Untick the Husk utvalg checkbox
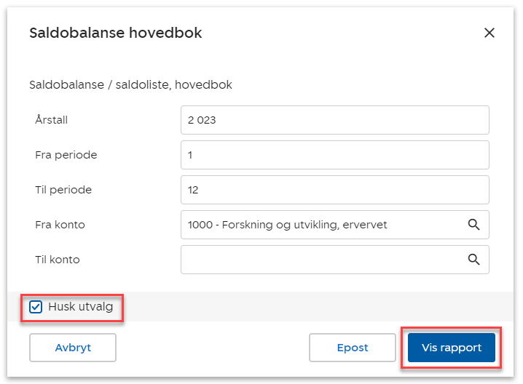This screenshot has height=384, width=523. 36,307
